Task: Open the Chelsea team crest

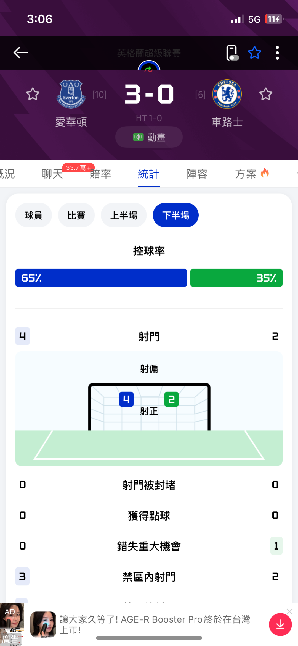Action: (x=227, y=94)
